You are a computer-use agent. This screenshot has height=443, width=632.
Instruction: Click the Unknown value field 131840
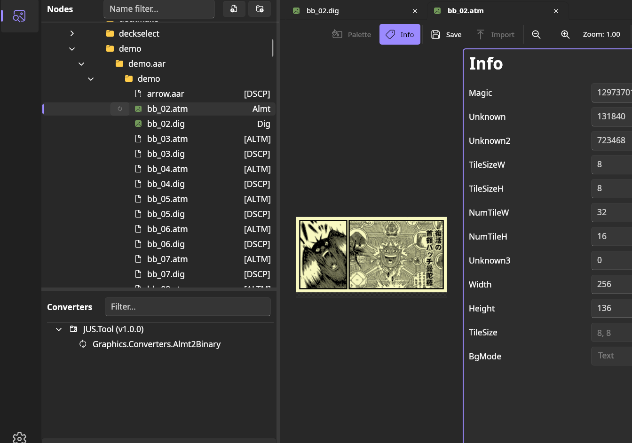(611, 117)
